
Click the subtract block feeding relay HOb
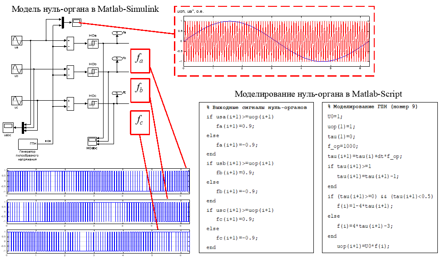[x=70, y=72]
